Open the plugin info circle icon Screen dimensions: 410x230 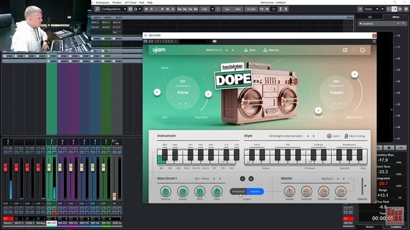(363, 50)
